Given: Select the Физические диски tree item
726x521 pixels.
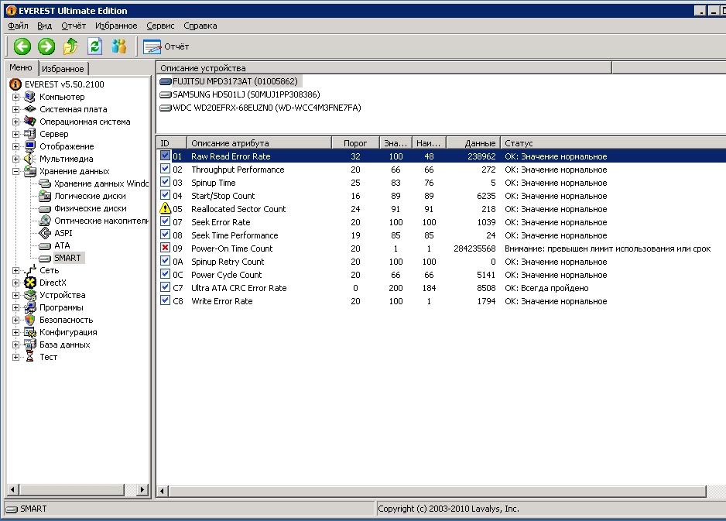Looking at the screenshot, I should pyautogui.click(x=91, y=208).
